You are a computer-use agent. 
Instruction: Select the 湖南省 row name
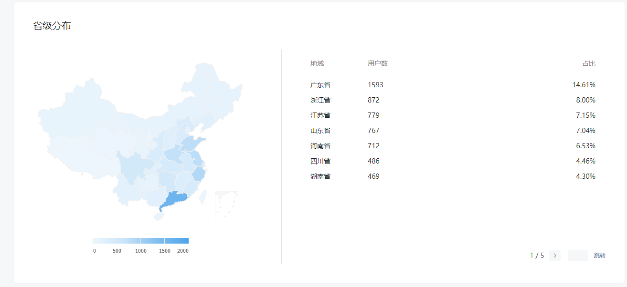tap(320, 176)
